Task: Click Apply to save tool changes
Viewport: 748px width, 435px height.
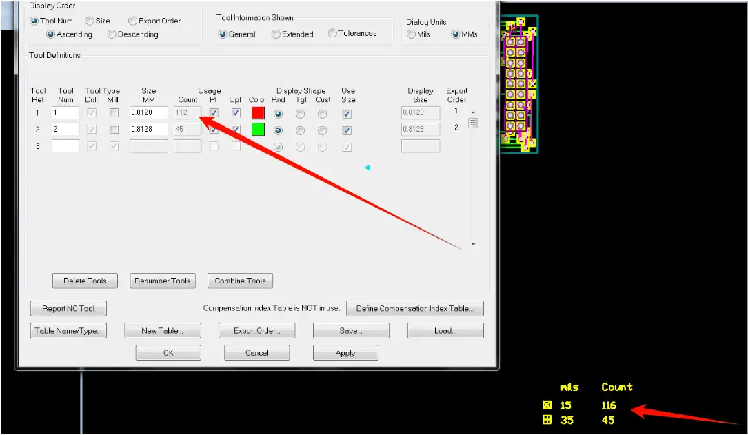Action: click(345, 353)
